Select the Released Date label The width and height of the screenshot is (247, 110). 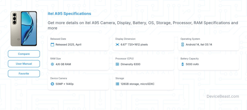tap(58, 39)
